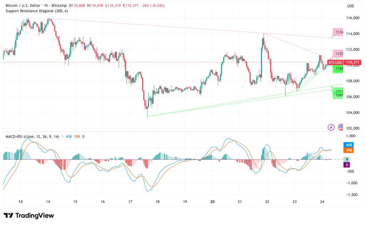Click date 20 on the time axis

(x=213, y=201)
